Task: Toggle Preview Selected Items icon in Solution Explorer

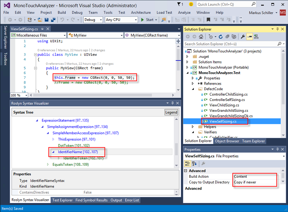Action: click(249, 37)
